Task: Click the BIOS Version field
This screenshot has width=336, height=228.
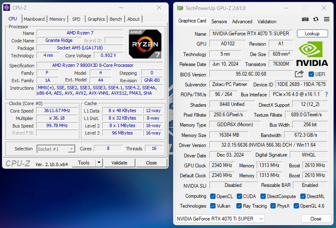Action: point(250,74)
